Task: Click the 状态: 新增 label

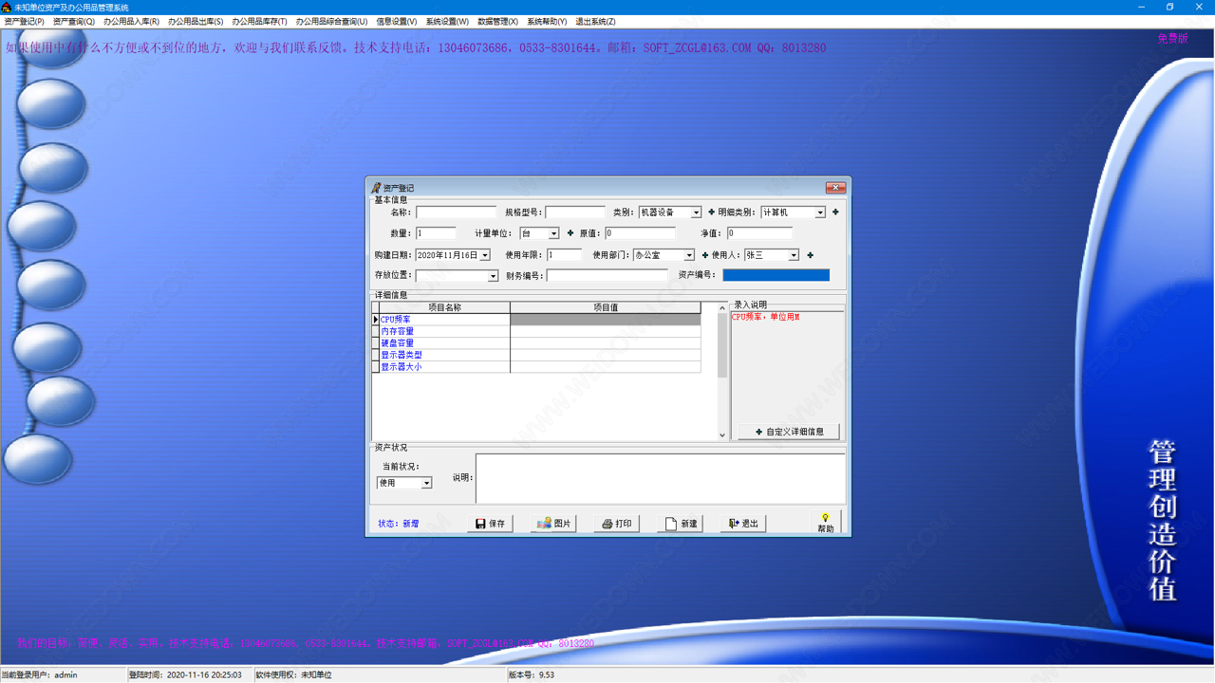Action: (399, 524)
